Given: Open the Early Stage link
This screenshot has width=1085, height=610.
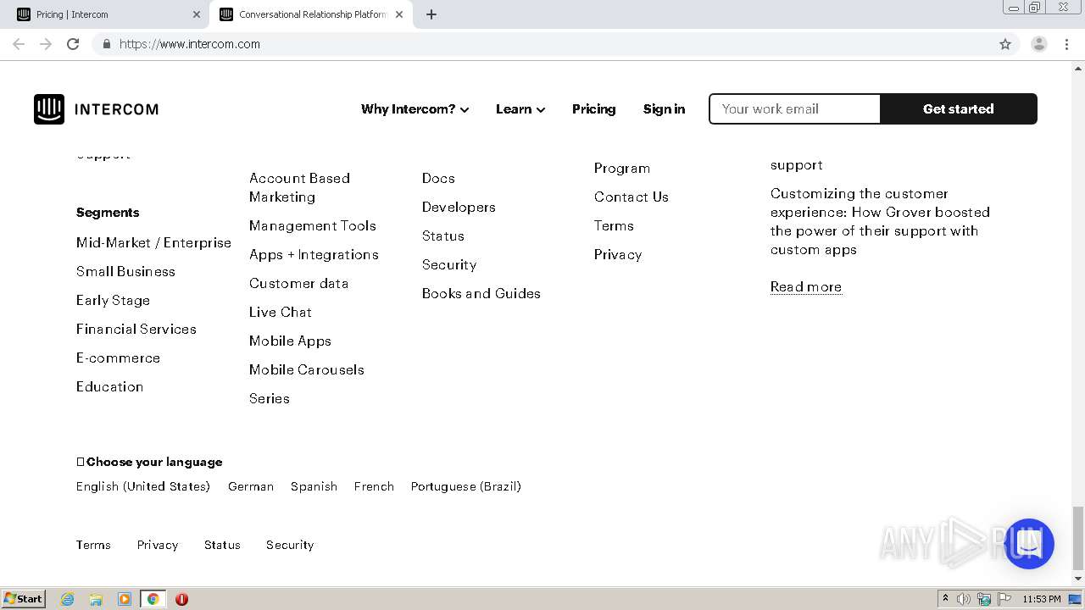Looking at the screenshot, I should pyautogui.click(x=113, y=300).
